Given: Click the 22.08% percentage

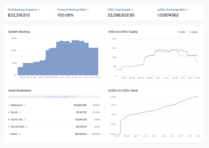Looking at the screenshot, I should (96, 112).
